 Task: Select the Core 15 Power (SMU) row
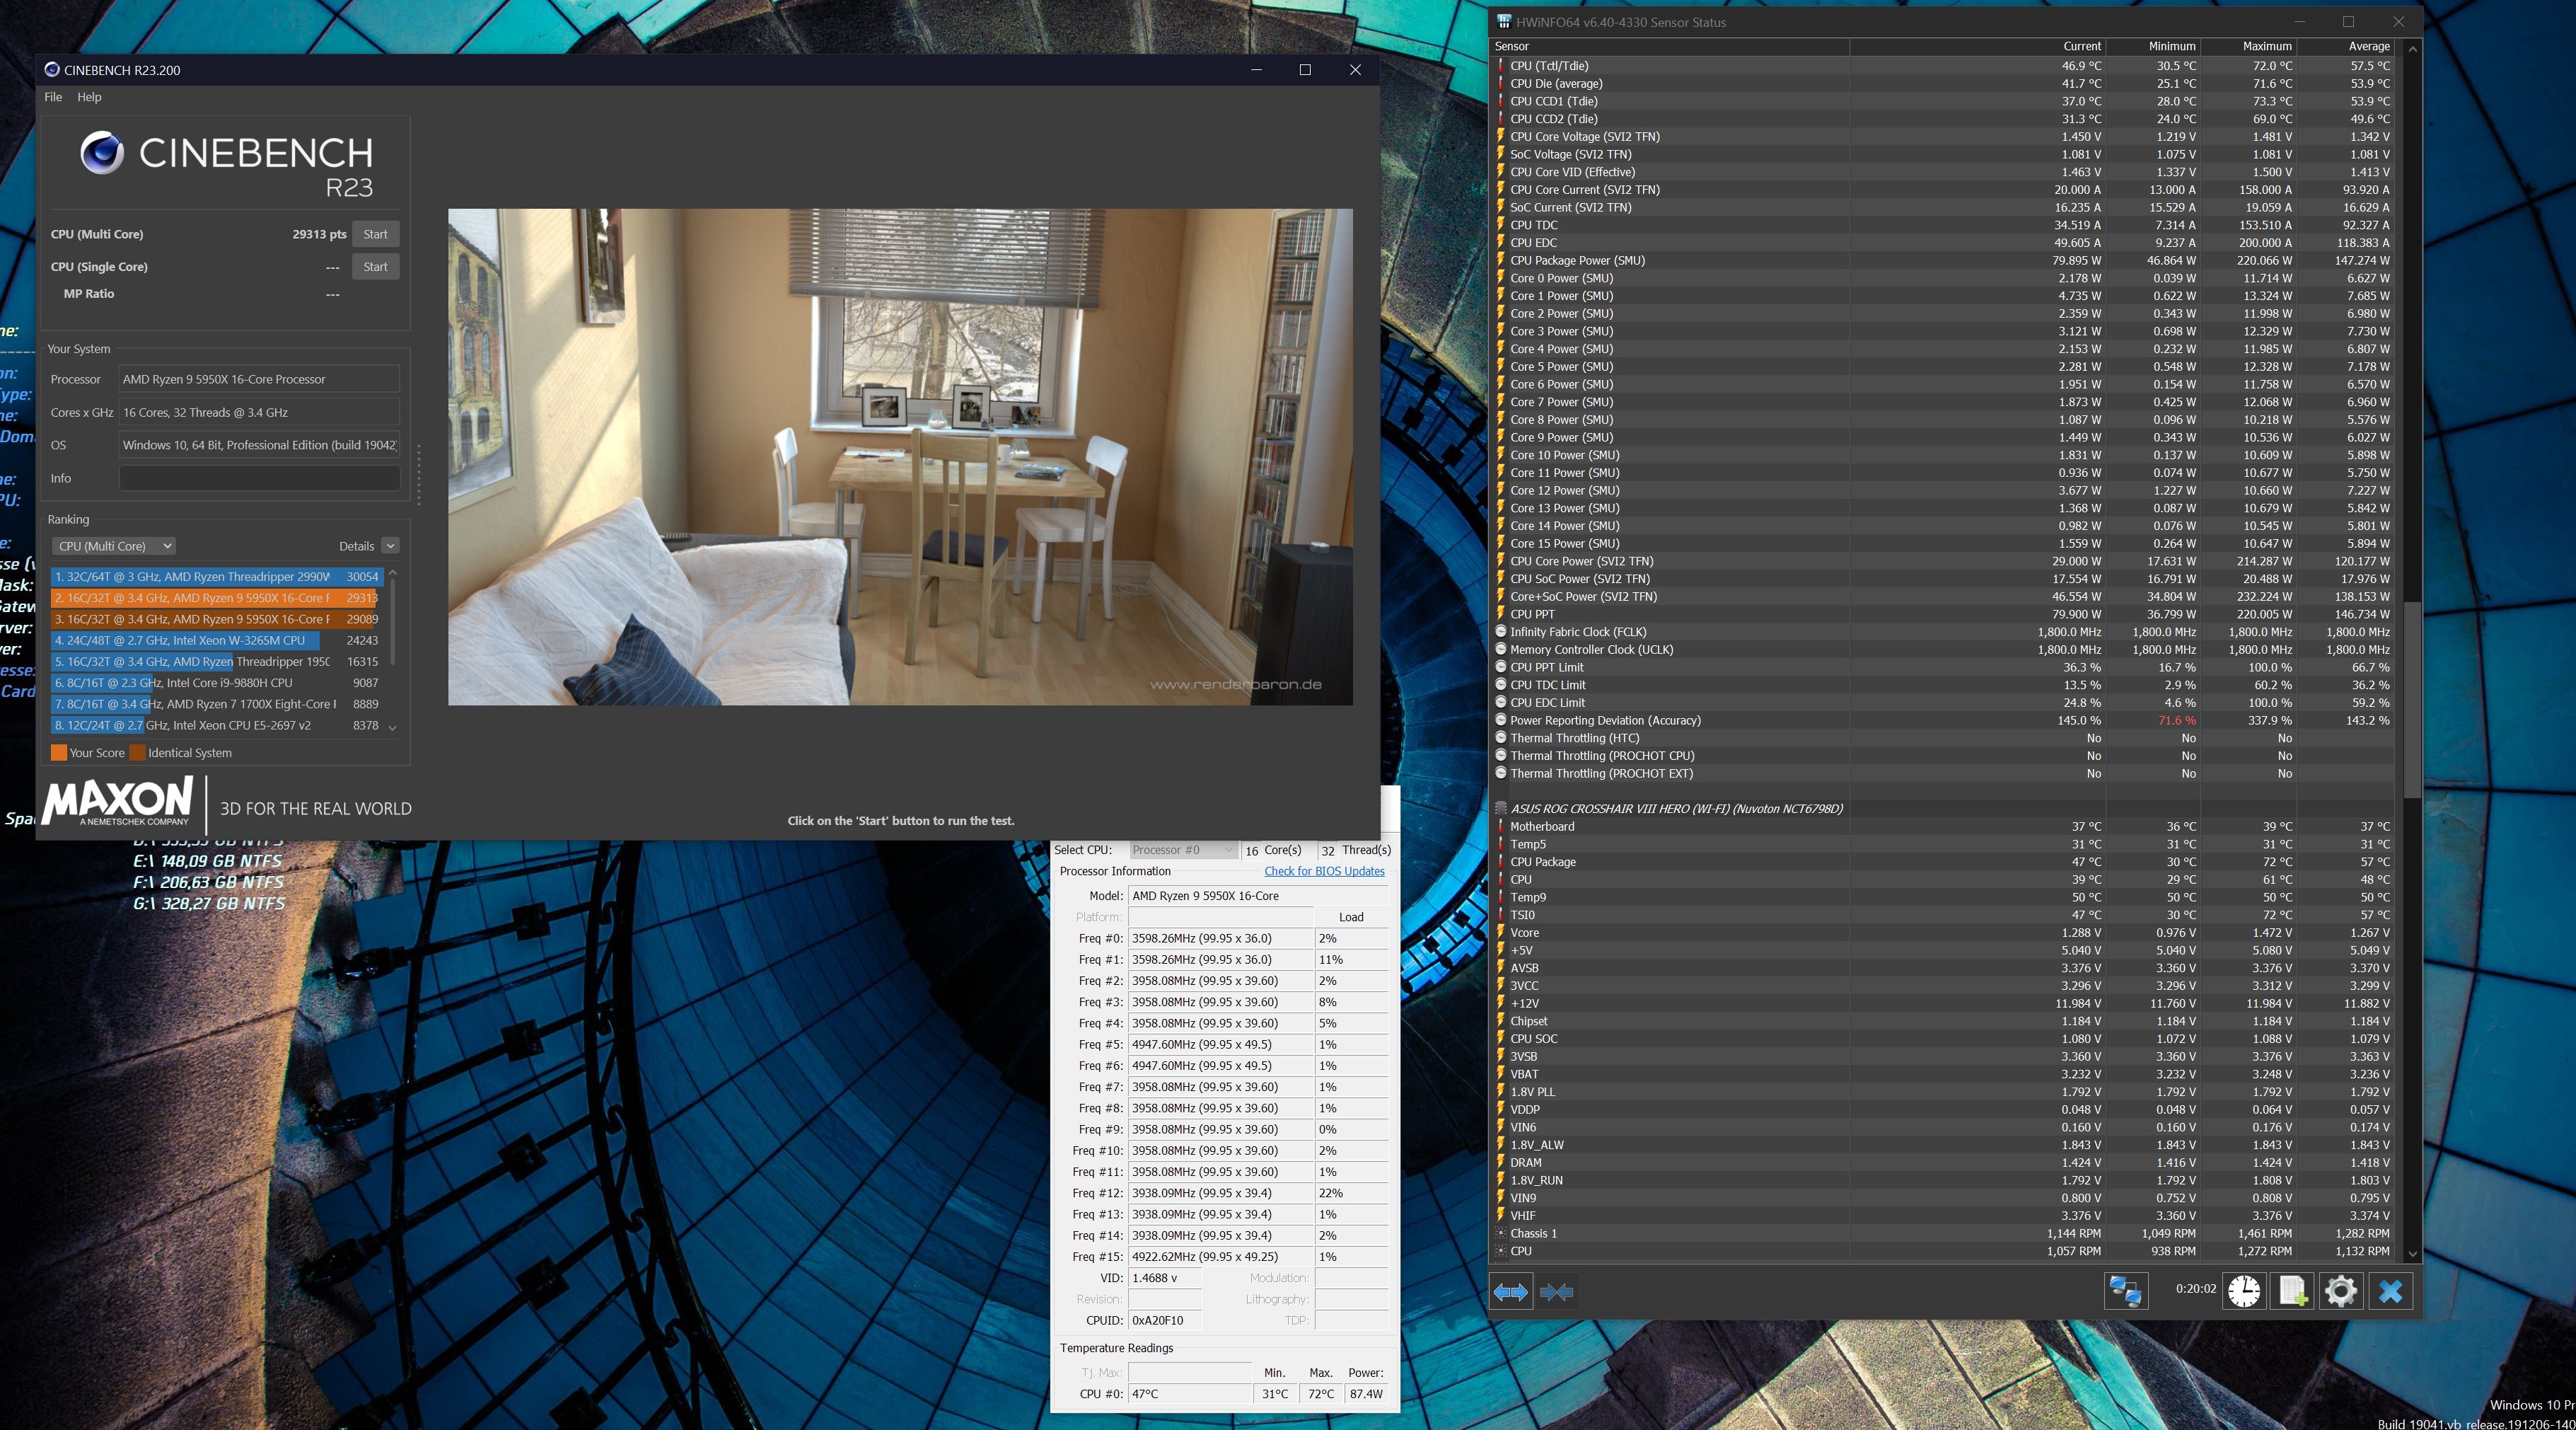coord(1942,543)
